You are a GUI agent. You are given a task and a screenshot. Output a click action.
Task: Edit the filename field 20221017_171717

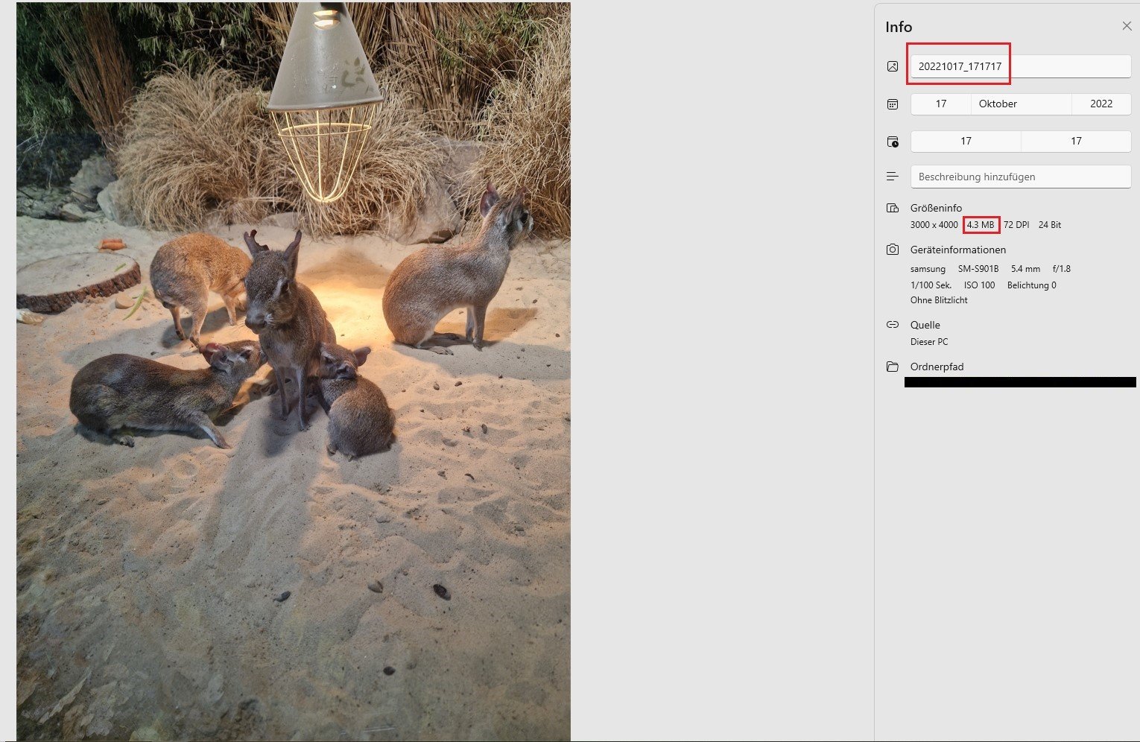point(1020,66)
